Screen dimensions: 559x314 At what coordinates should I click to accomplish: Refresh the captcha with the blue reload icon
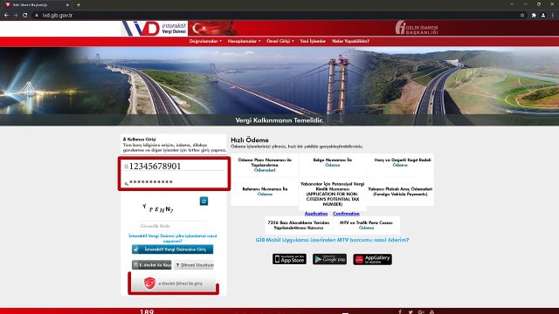(x=204, y=201)
